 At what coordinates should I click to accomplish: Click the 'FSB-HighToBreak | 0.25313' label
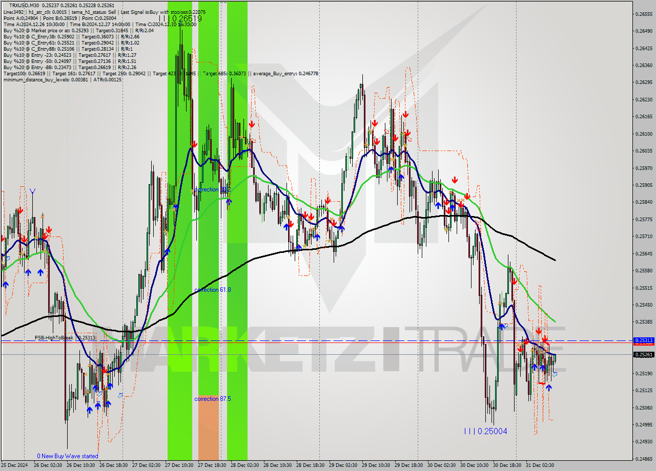[x=65, y=338]
